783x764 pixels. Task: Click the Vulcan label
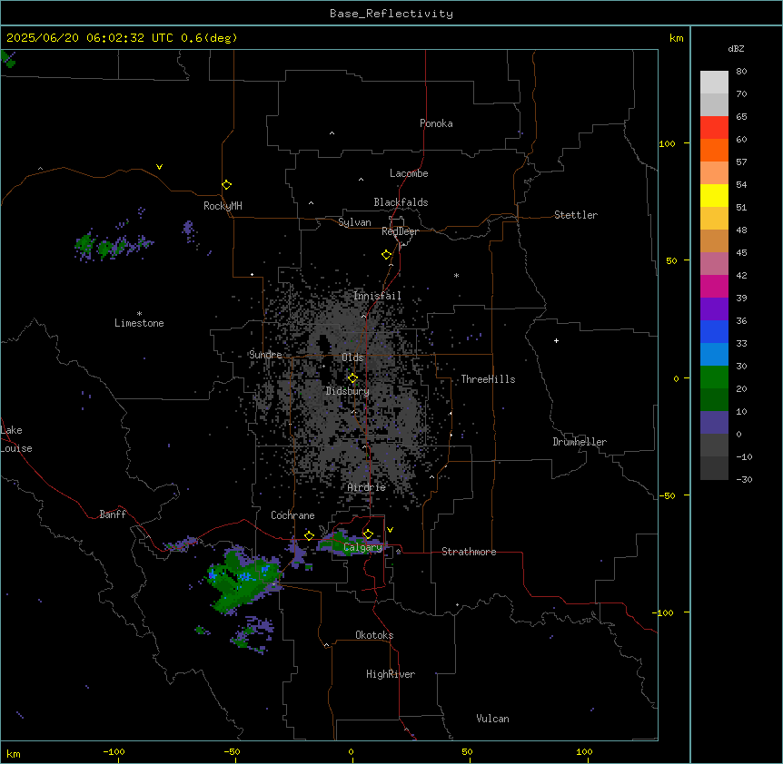(x=492, y=719)
